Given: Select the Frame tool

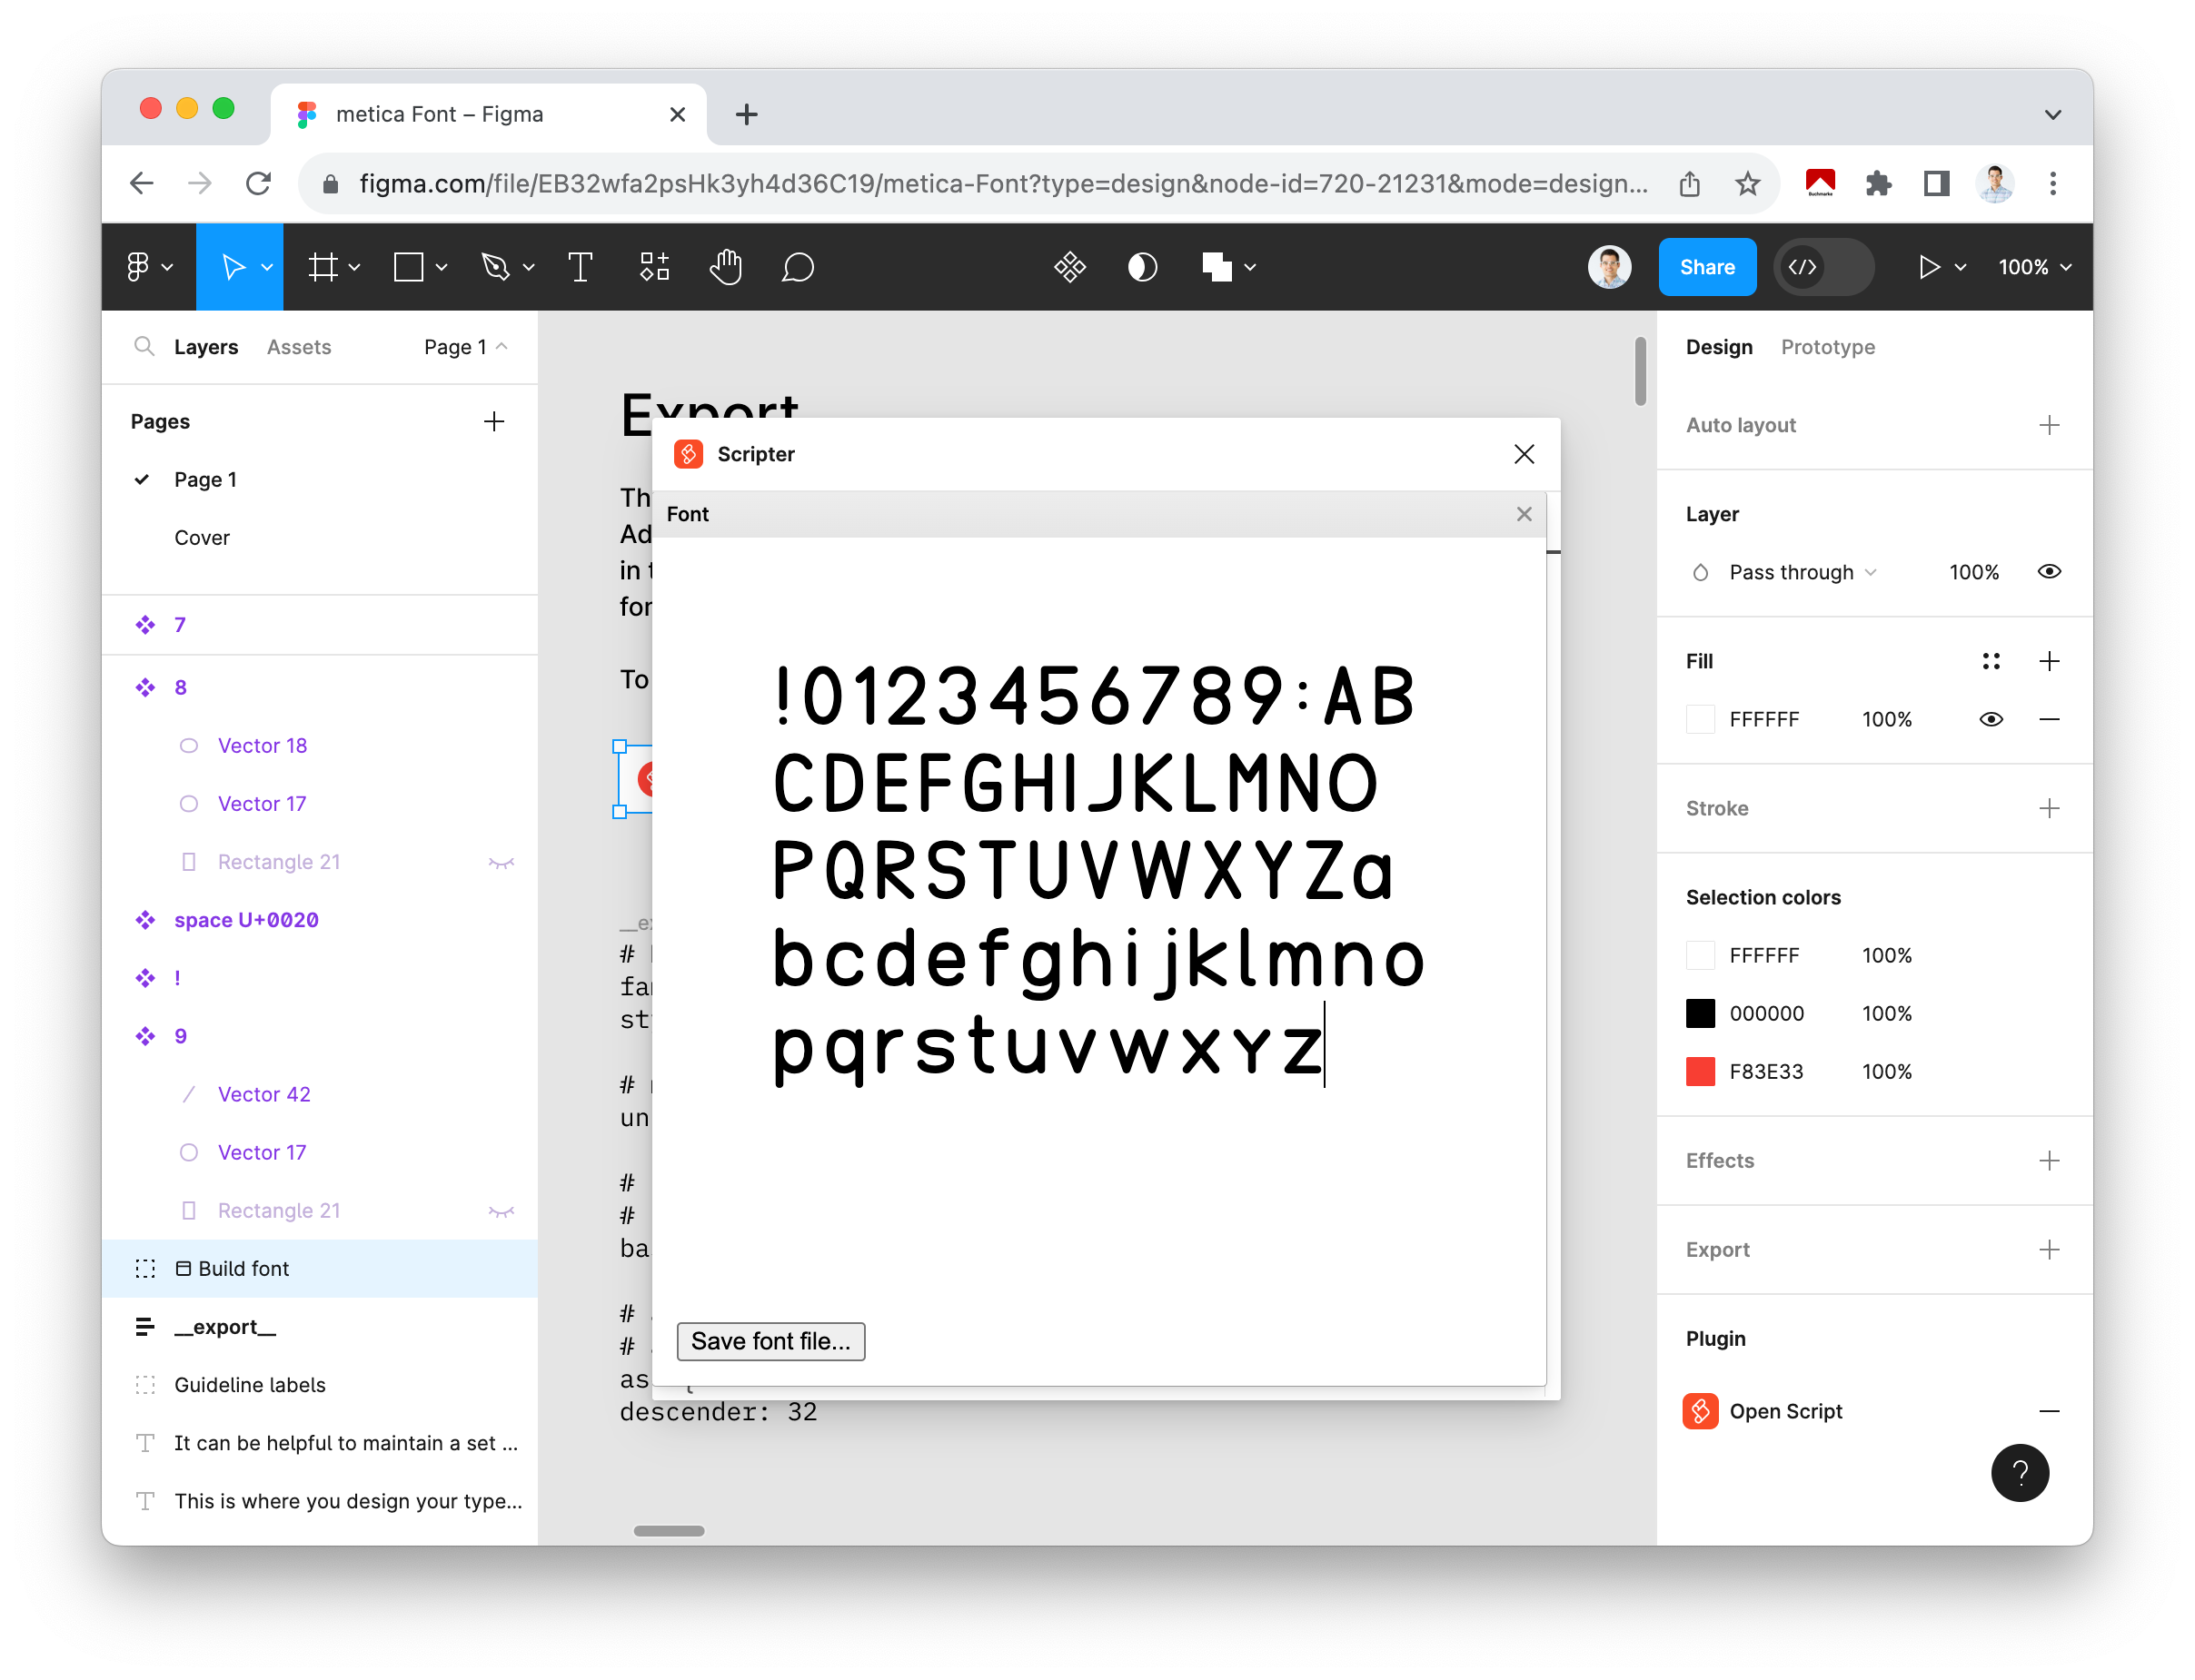Looking at the screenshot, I should click(x=324, y=267).
